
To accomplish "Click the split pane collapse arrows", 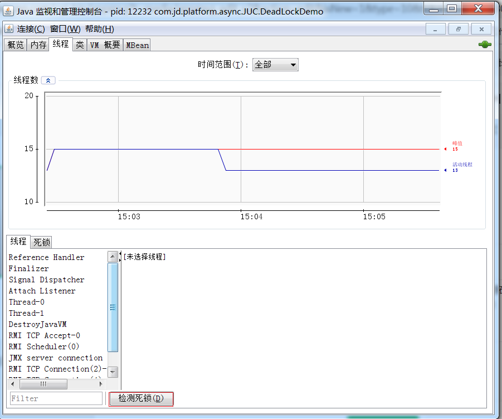I will 120,257.
